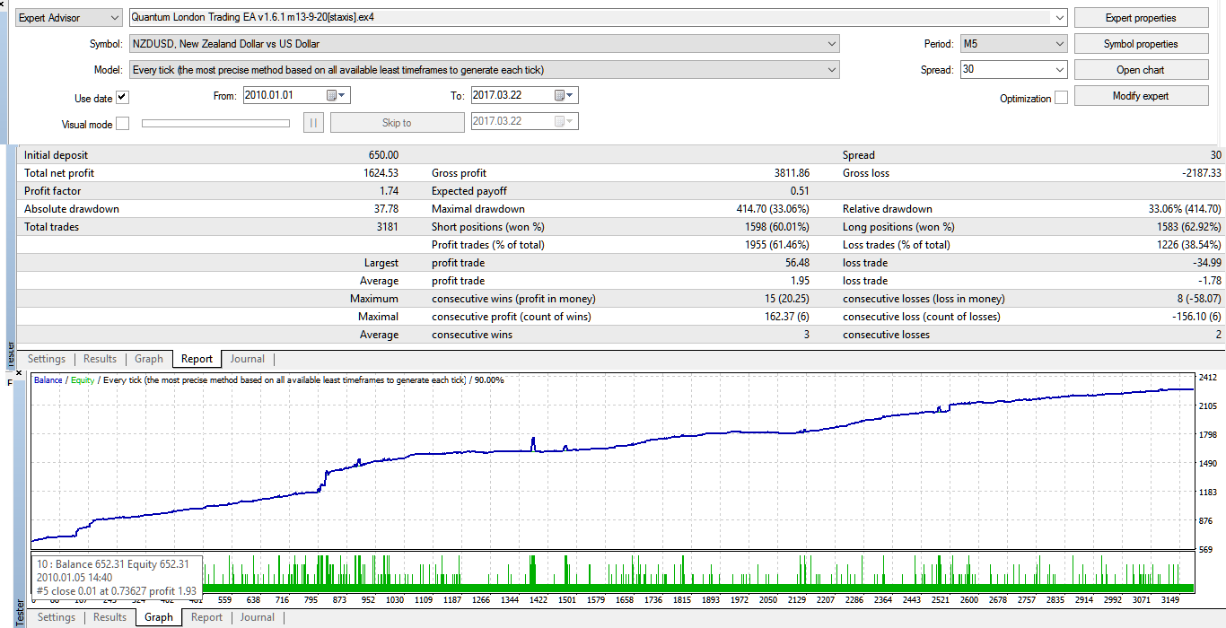1226x628 pixels.
Task: Click the Expected payoff value 0.51
Action: point(801,191)
